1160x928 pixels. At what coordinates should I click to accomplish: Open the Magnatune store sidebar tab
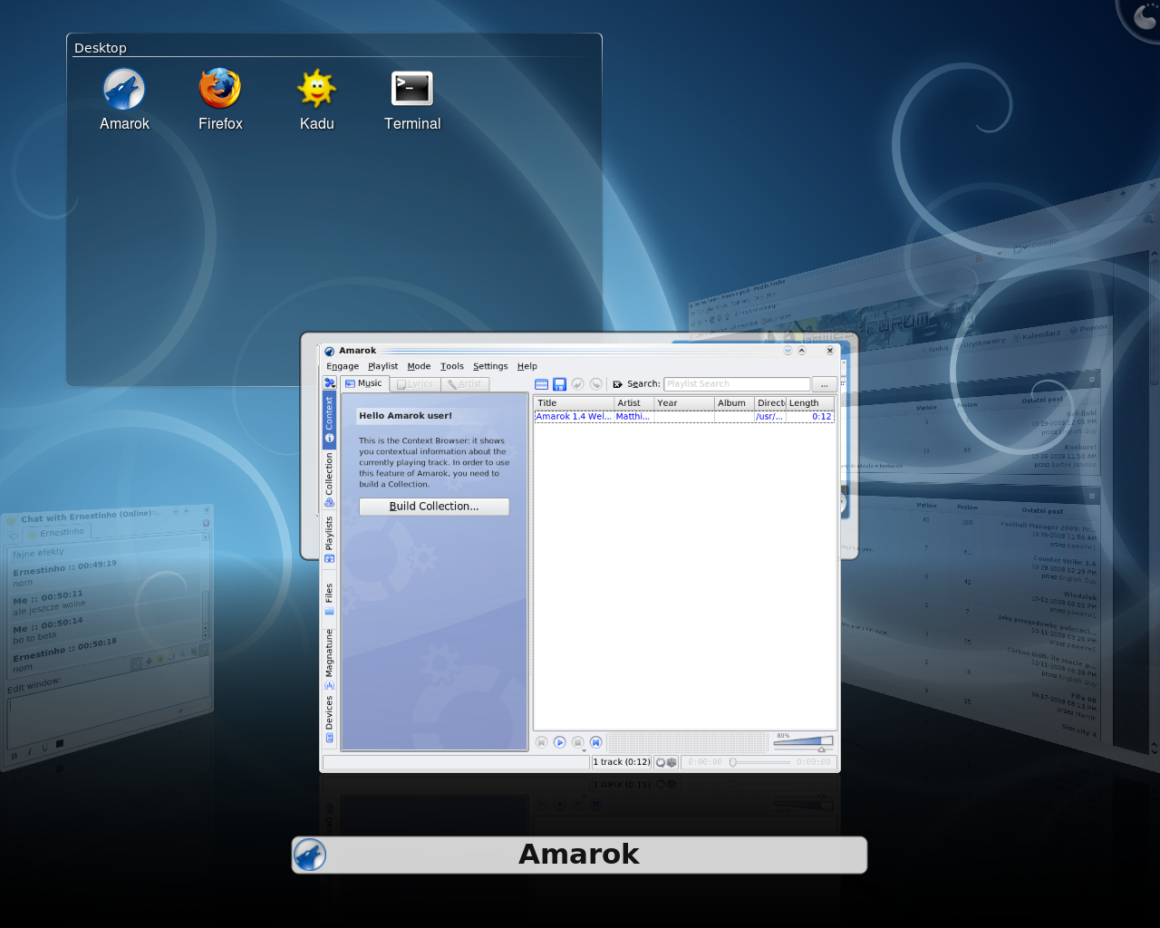(329, 658)
